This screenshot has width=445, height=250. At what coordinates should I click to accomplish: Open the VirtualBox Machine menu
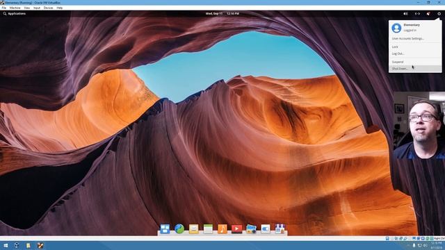click(x=15, y=8)
